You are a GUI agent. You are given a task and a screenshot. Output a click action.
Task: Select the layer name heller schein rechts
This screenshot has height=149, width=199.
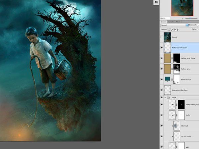pyautogui.click(x=179, y=48)
